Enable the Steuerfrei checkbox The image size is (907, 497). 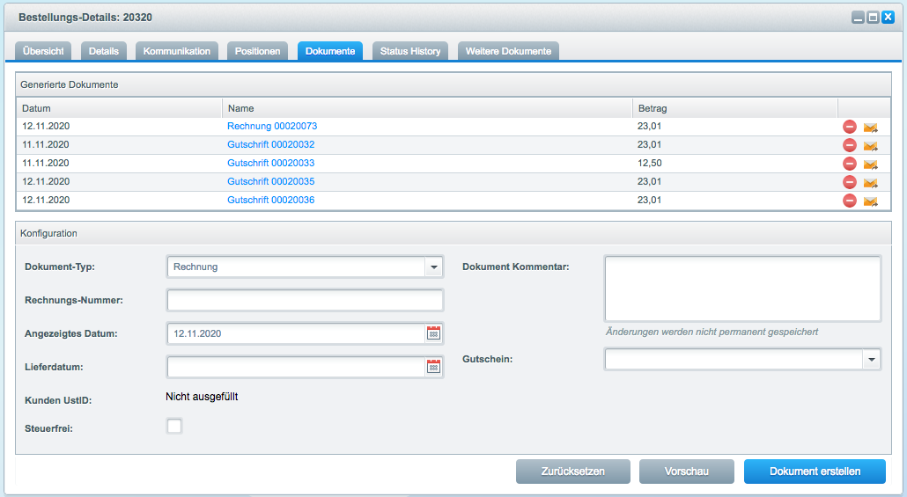pos(174,427)
